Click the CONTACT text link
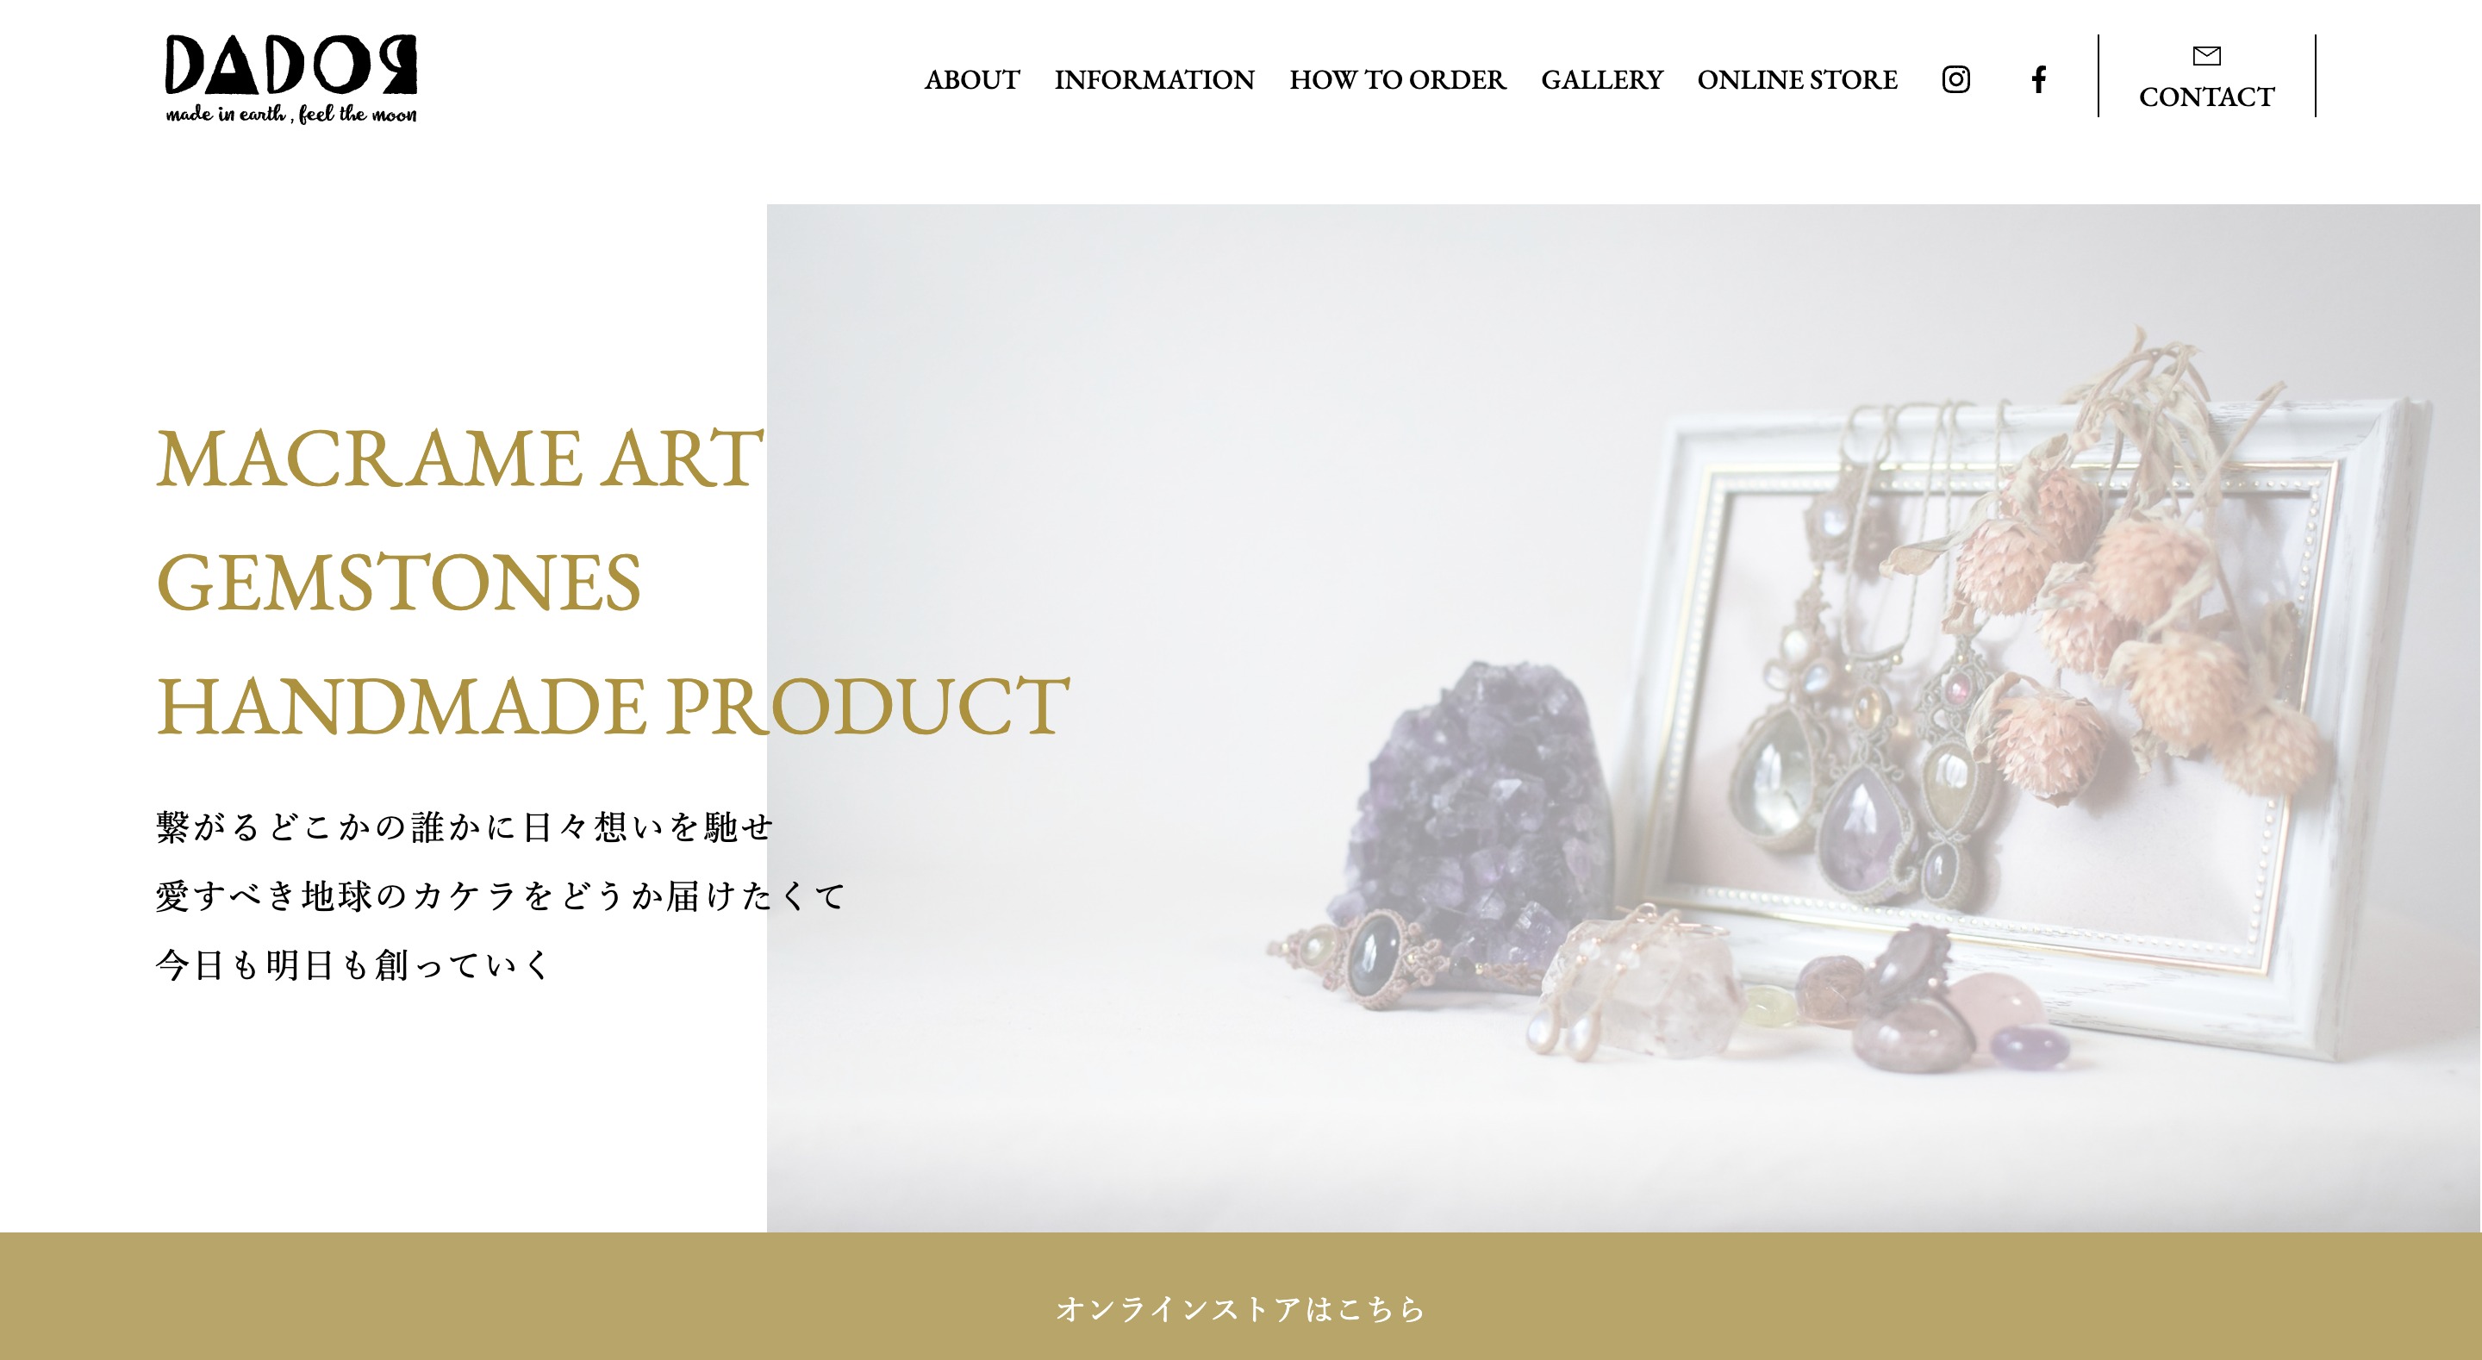The height and width of the screenshot is (1360, 2482). (x=2206, y=97)
